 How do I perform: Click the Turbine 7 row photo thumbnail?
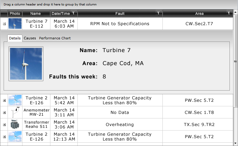15,24
